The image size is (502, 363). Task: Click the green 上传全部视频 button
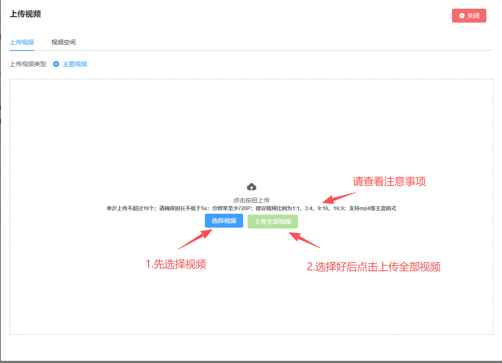(x=273, y=222)
